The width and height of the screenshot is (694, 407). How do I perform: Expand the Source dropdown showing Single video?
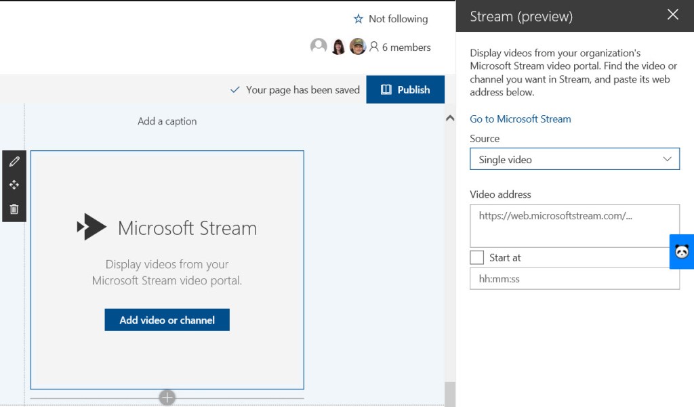pos(575,159)
